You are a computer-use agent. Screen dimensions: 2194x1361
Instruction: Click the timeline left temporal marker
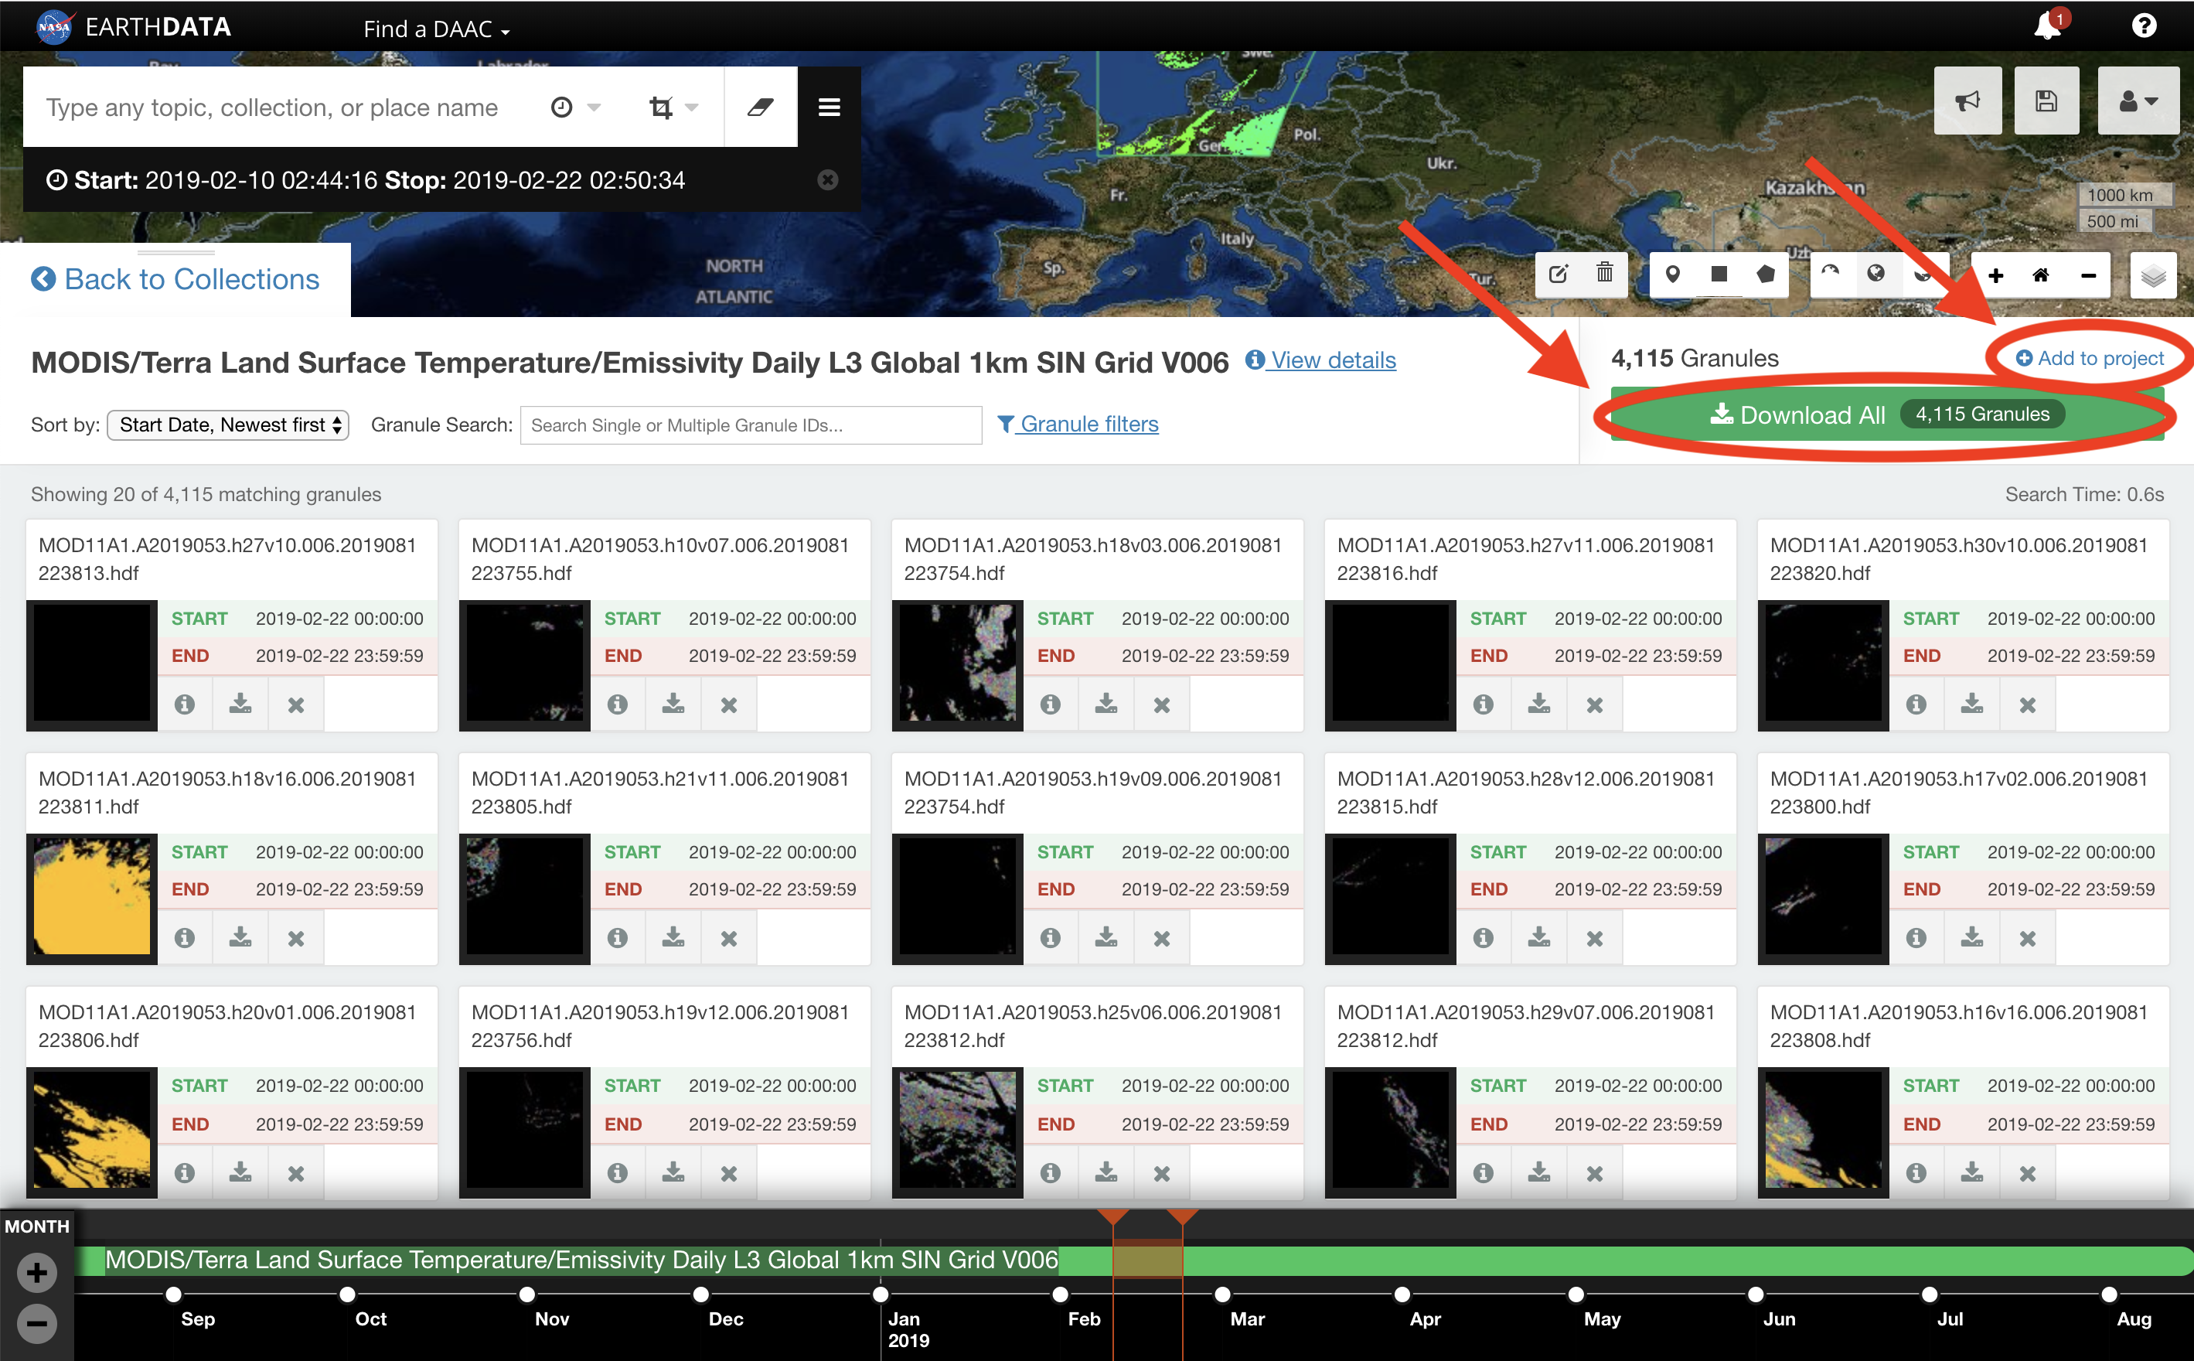(x=1113, y=1217)
